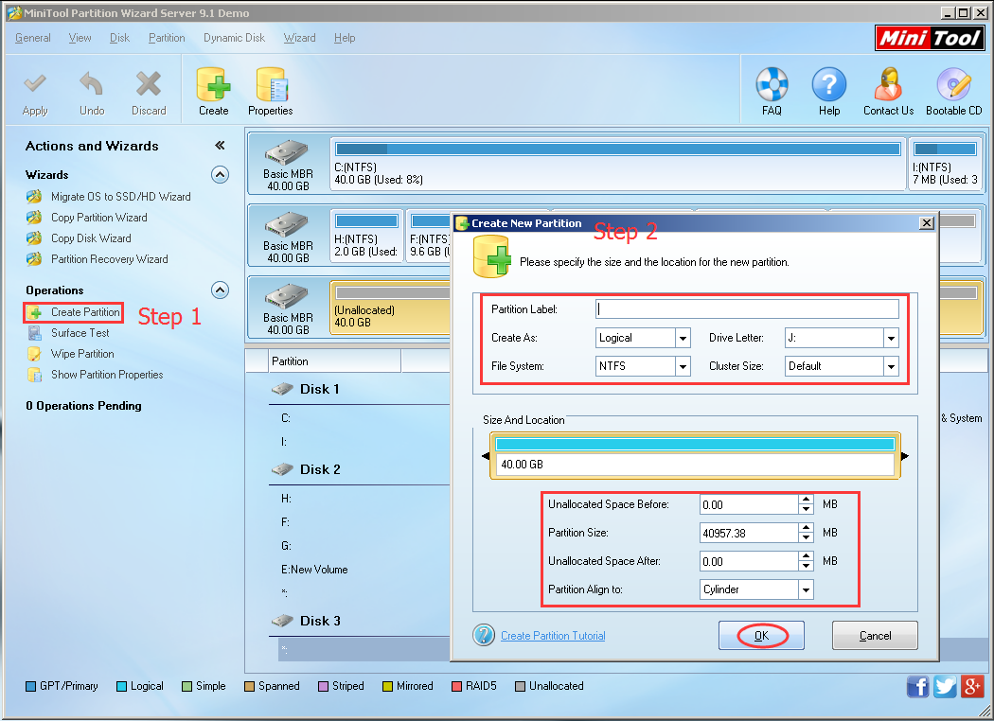Screen dimensions: 994x721
Task: Click the cyan partition size bar
Action: pyautogui.click(x=695, y=444)
